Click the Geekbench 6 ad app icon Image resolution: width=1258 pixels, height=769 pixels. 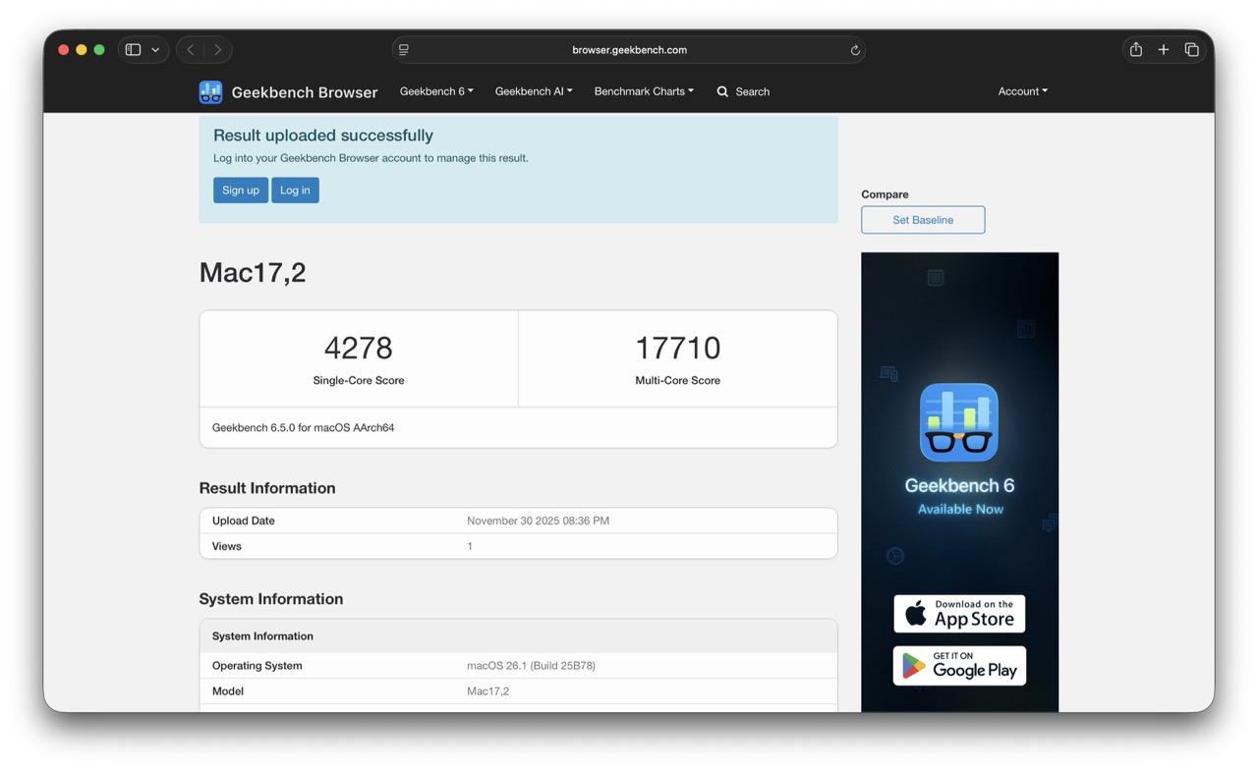coord(959,422)
